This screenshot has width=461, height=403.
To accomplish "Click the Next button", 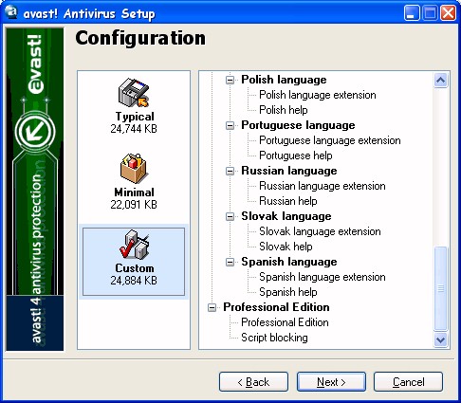I will pyautogui.click(x=331, y=382).
